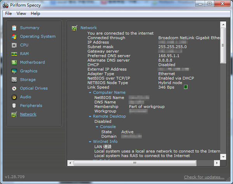Click the 'LAN 連線' row
Screen dimensions: 233x184
click(103, 147)
